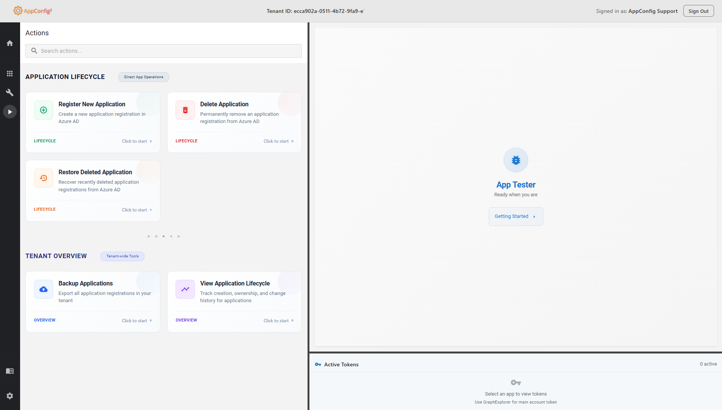This screenshot has width=722, height=410.
Task: Click the Active Tokens key icon
Action: click(318, 364)
